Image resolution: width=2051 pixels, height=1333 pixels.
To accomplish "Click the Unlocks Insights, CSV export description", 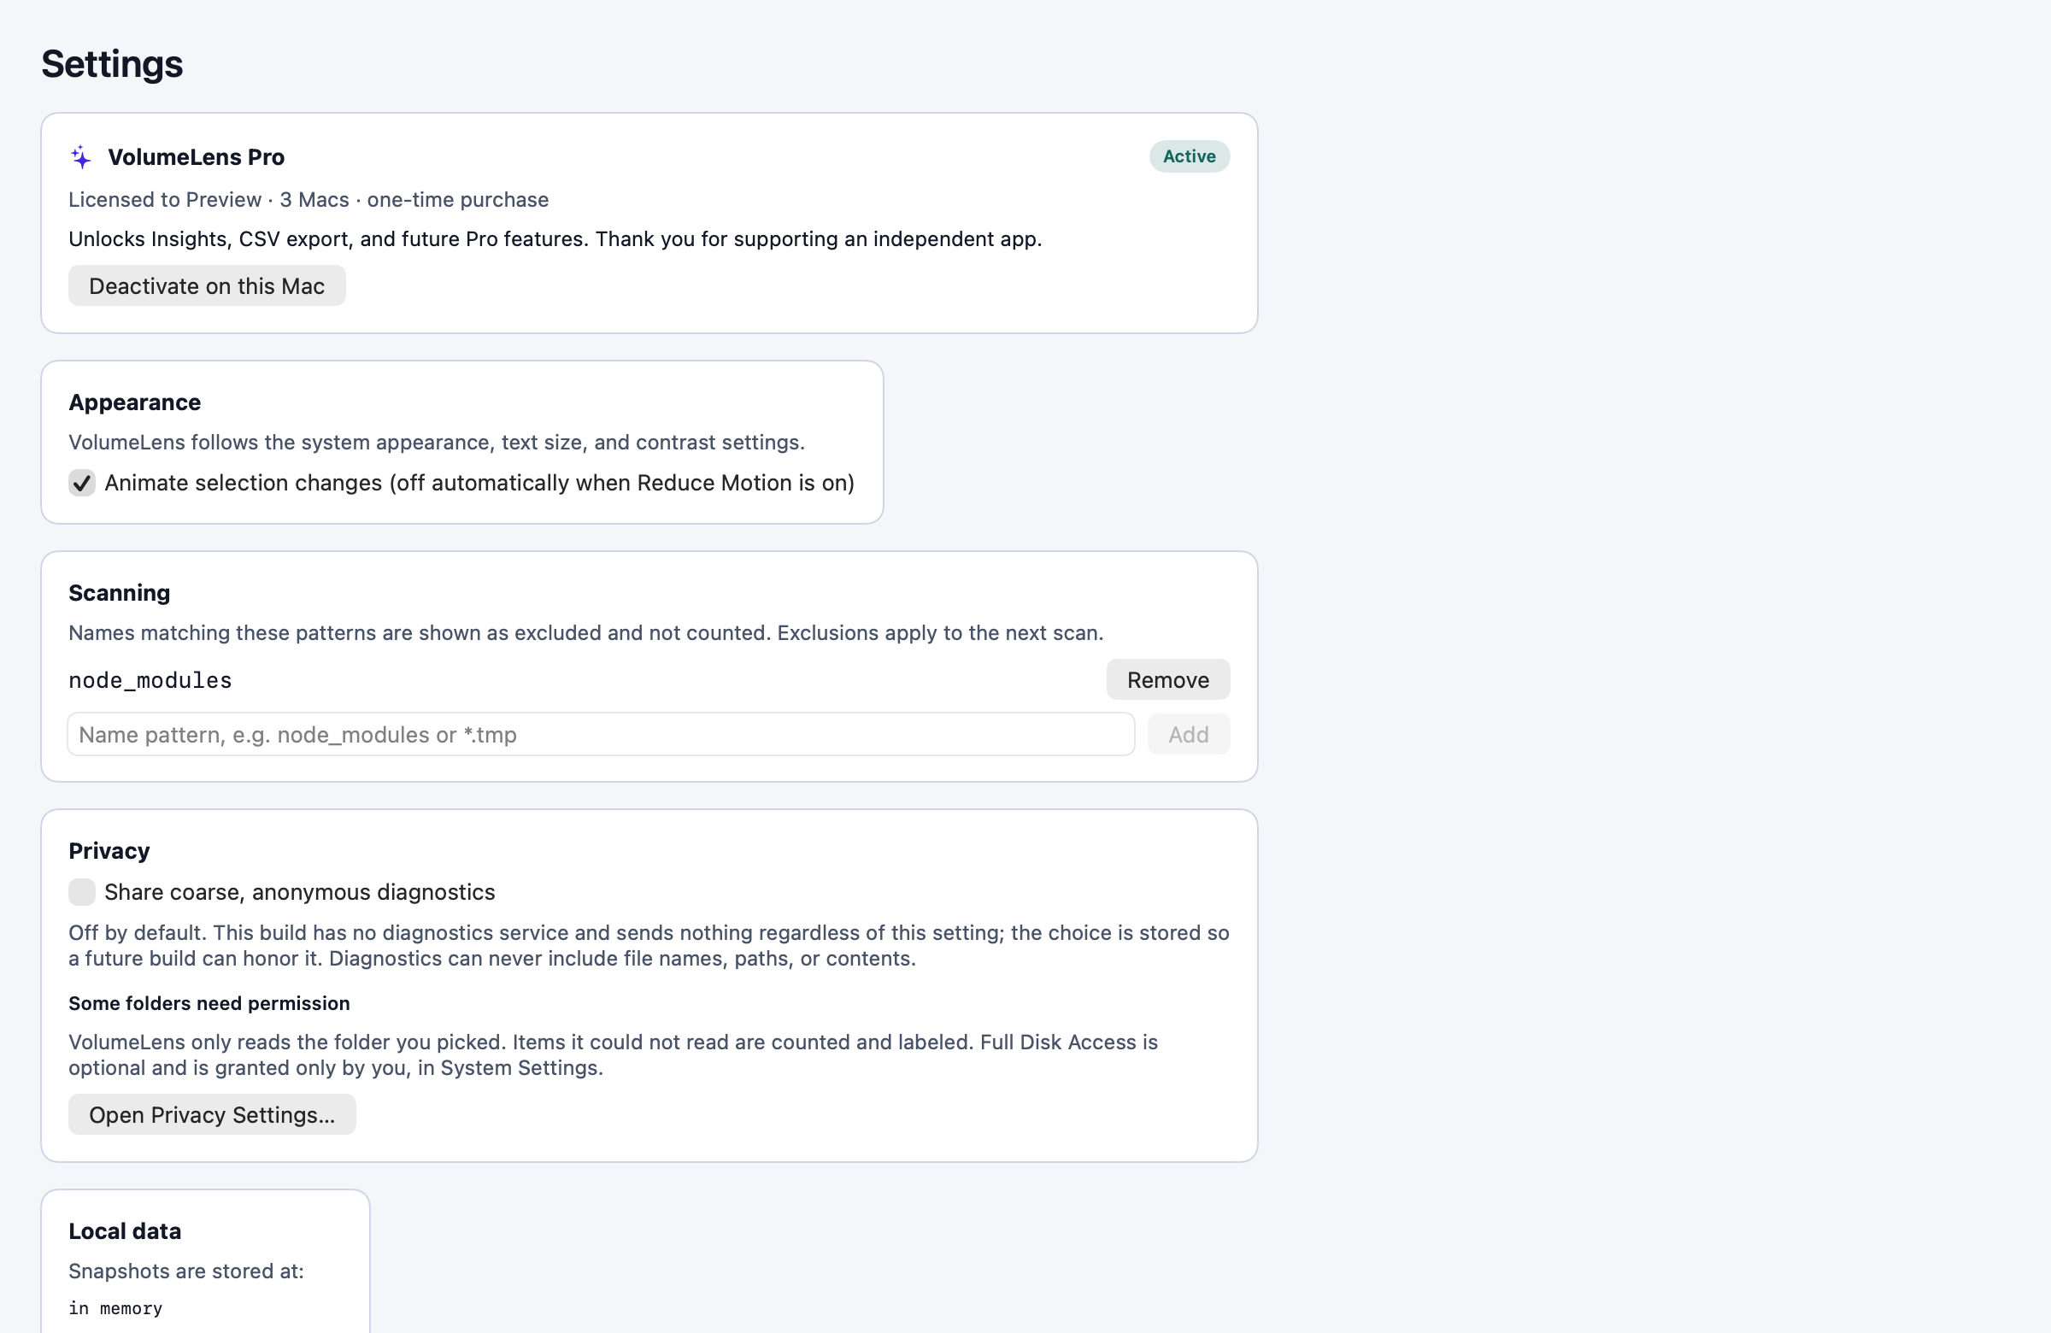I will click(555, 238).
